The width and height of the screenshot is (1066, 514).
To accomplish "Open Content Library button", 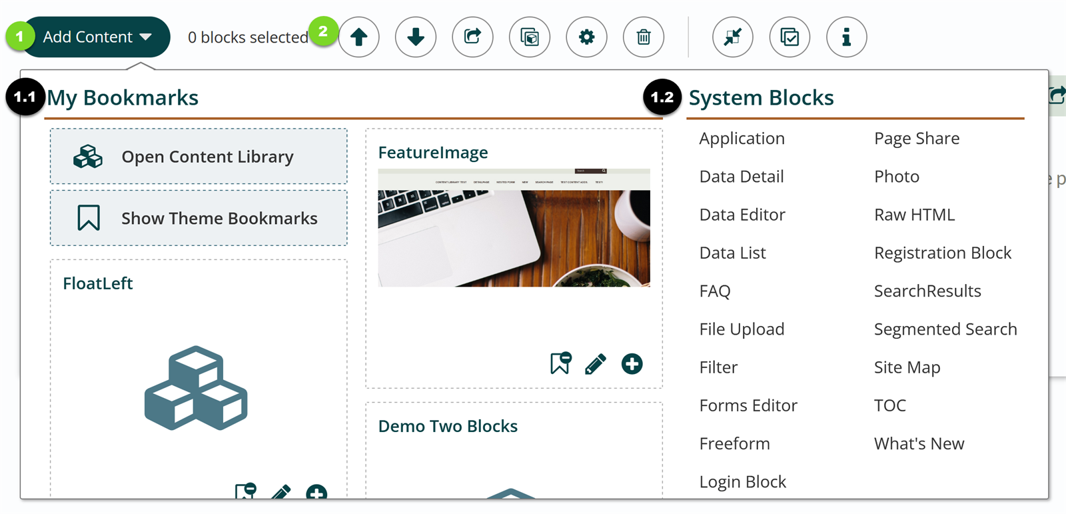I will click(x=199, y=157).
